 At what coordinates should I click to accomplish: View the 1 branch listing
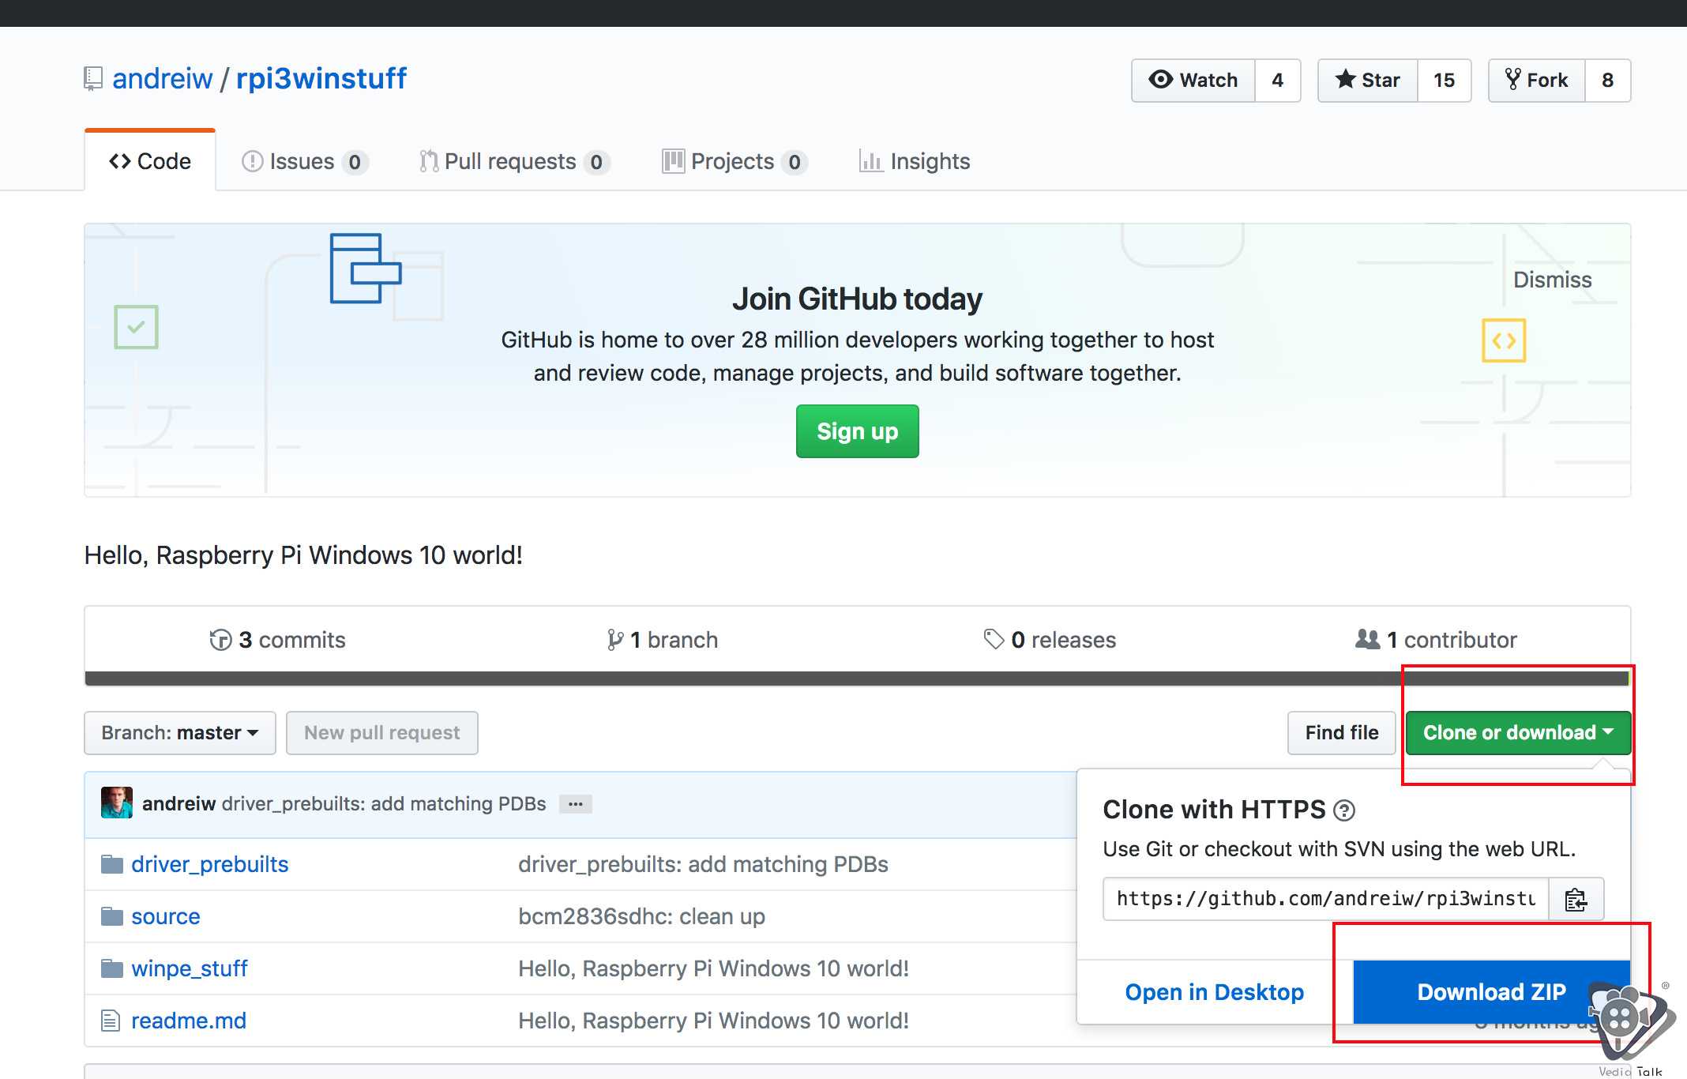[663, 640]
